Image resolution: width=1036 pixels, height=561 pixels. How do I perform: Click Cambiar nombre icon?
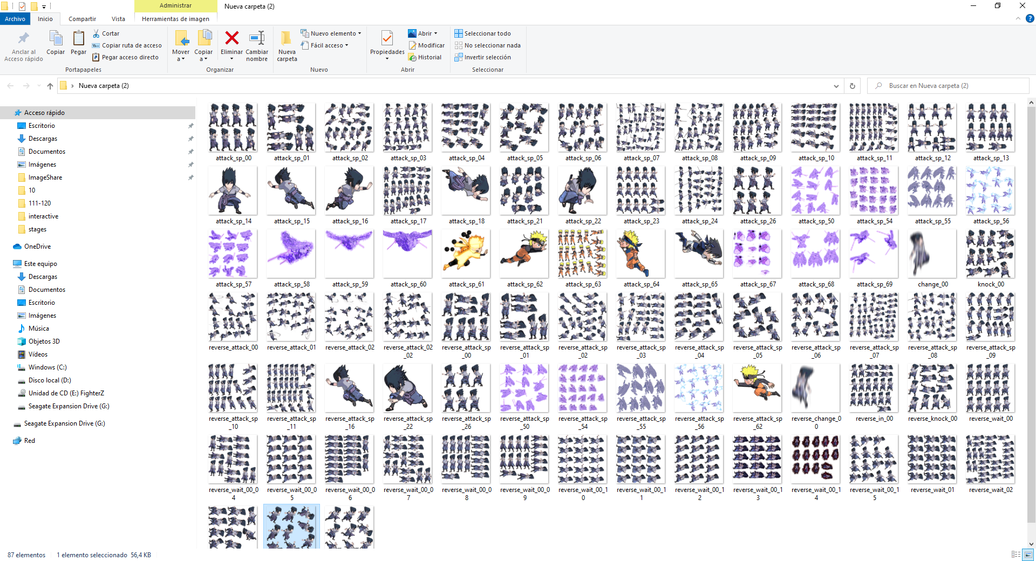click(x=257, y=38)
